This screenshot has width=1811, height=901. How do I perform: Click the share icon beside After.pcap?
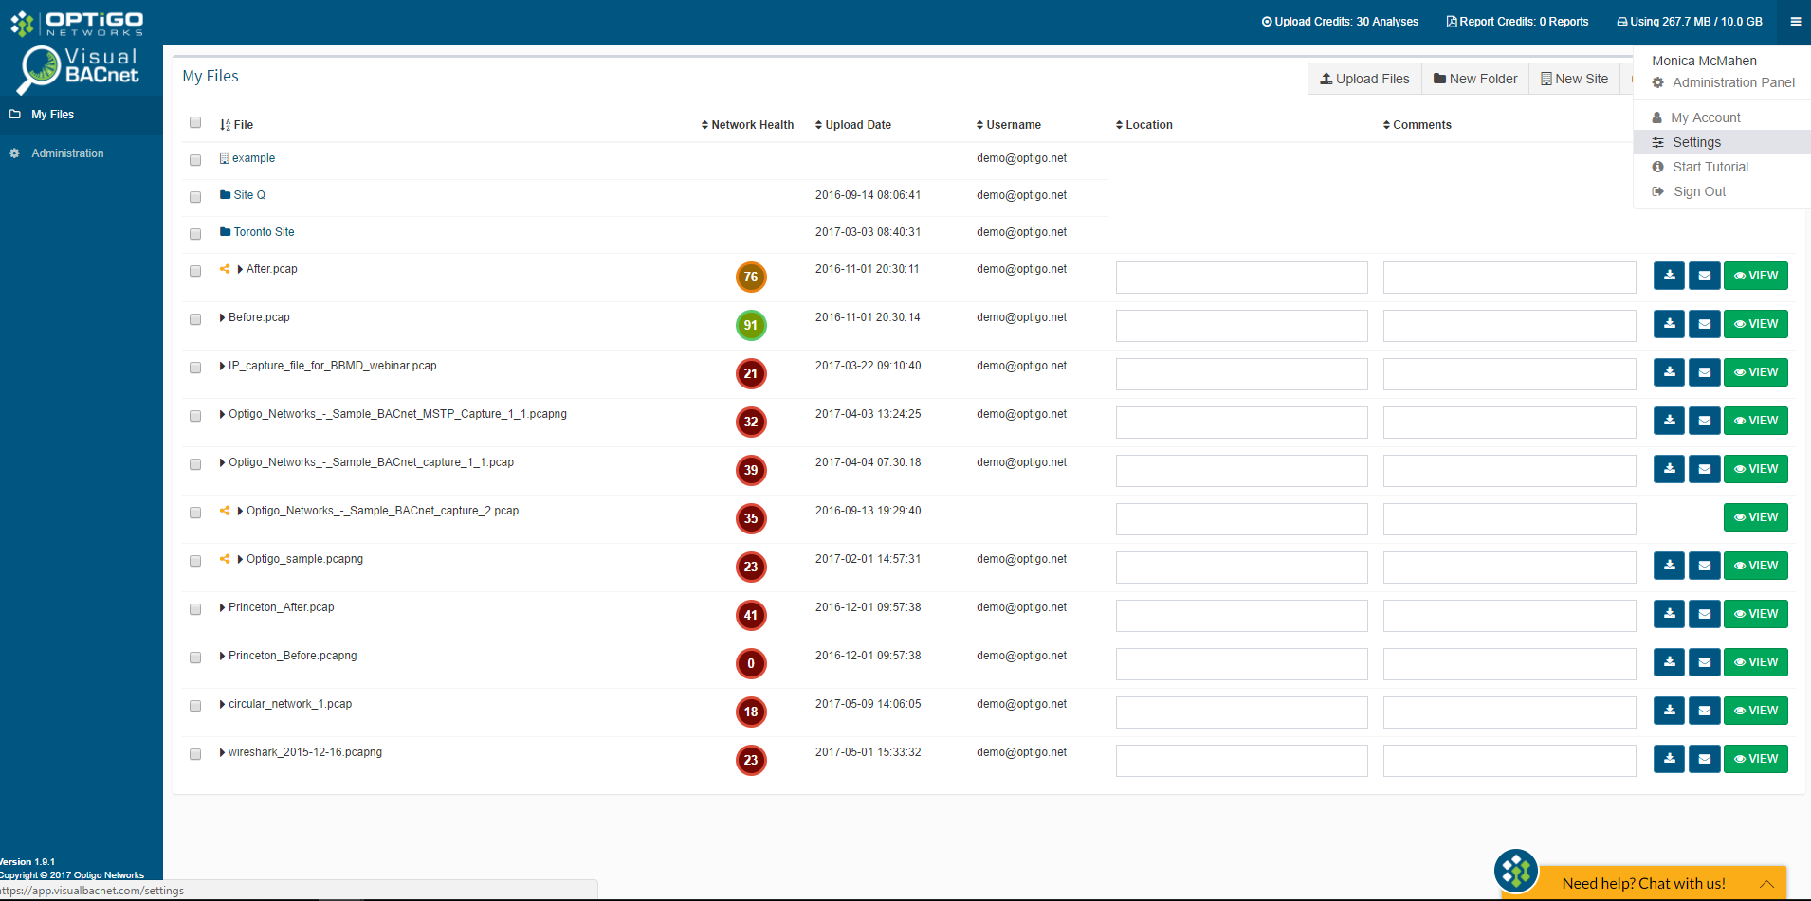click(x=225, y=270)
